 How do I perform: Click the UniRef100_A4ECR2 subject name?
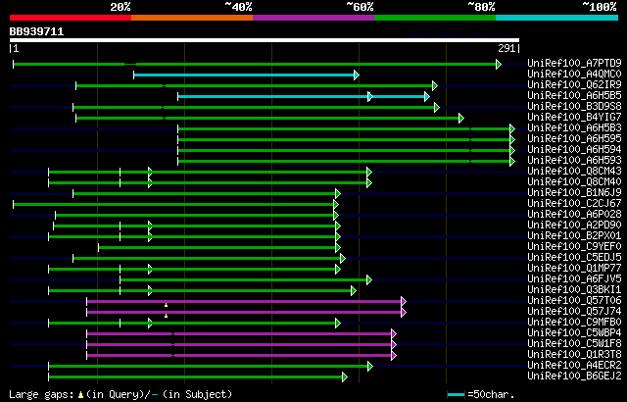coord(574,366)
